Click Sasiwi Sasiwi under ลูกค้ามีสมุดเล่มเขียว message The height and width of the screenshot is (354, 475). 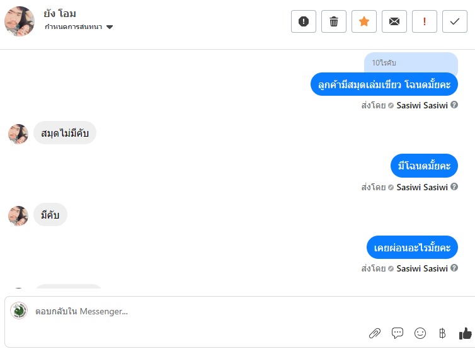tap(422, 106)
